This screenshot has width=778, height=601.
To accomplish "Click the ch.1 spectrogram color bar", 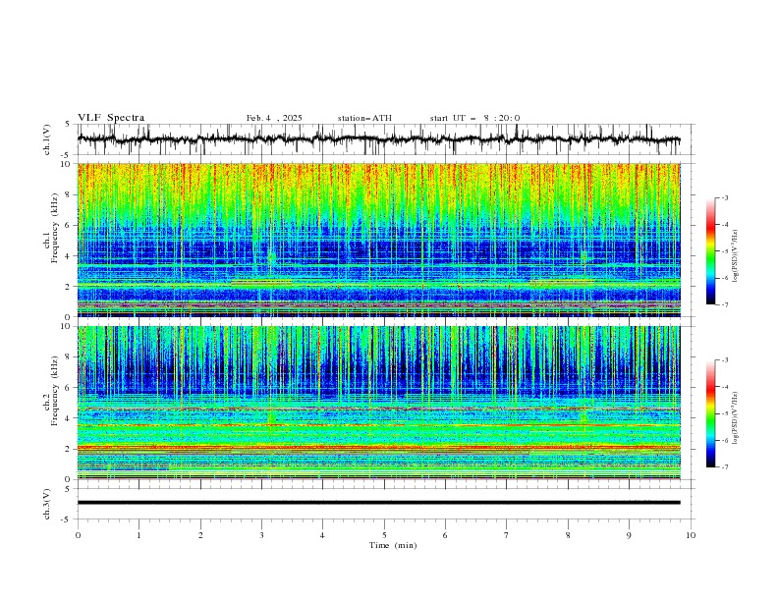I will tap(710, 251).
